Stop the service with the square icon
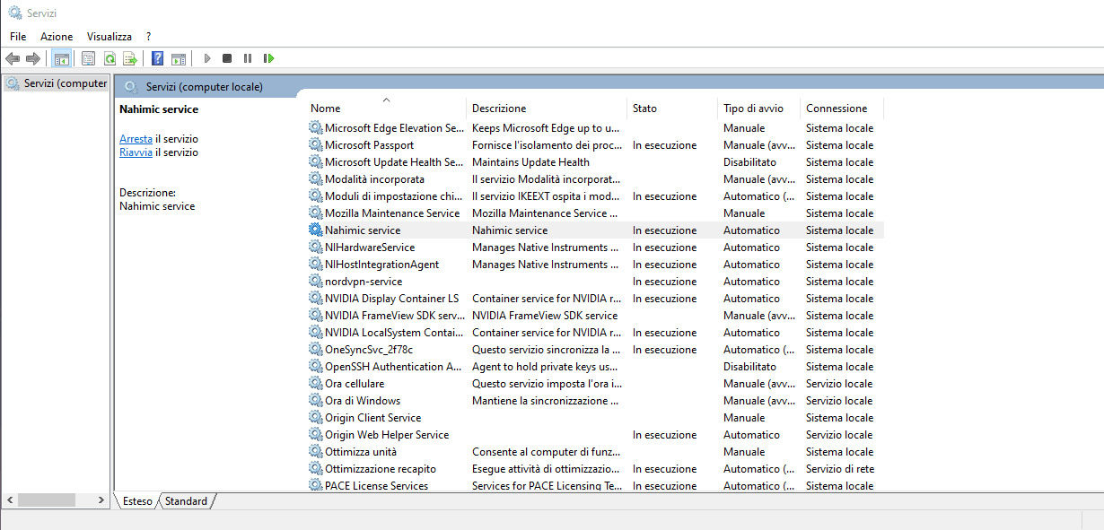This screenshot has height=530, width=1104. point(227,58)
